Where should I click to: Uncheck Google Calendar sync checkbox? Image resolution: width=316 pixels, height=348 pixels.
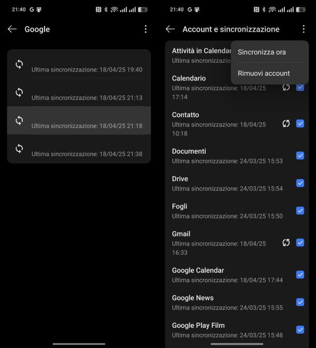(300, 275)
